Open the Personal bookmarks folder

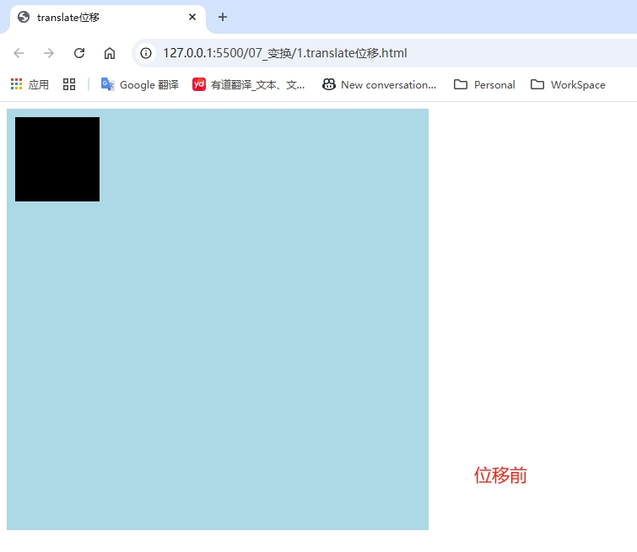pos(484,84)
